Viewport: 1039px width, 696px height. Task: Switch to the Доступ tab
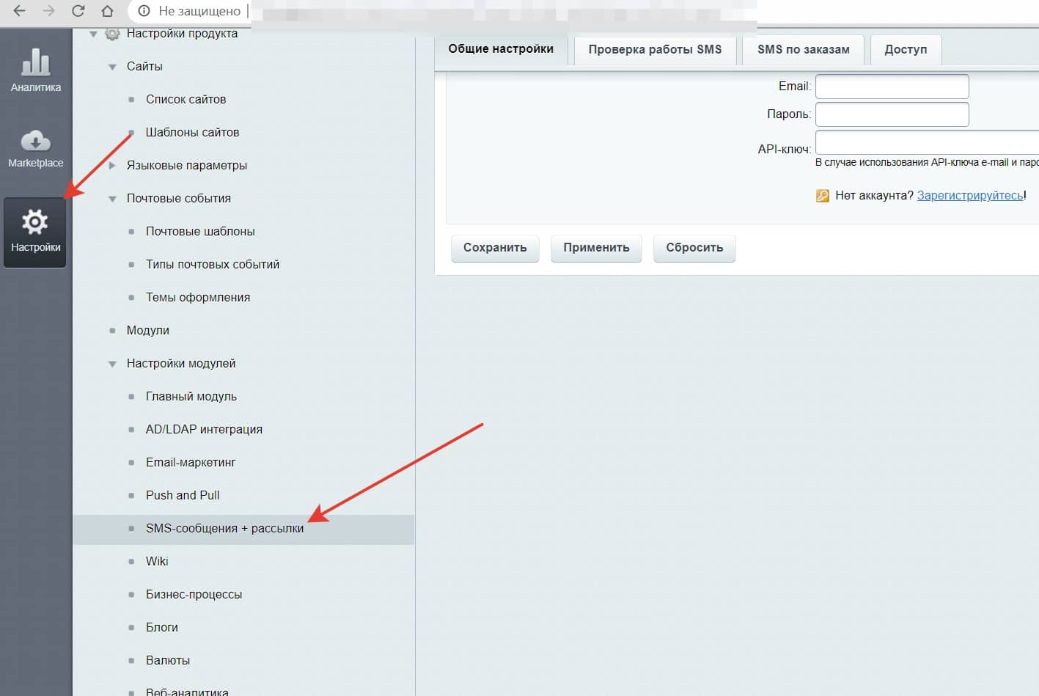[906, 49]
